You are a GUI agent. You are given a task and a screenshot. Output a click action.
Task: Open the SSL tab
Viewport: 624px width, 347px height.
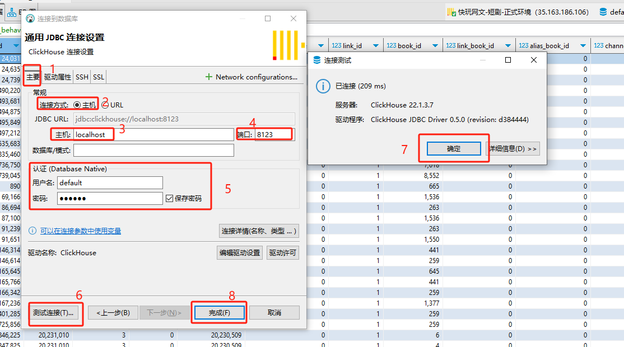98,77
